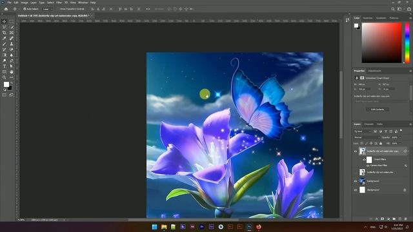Click the foreground color swatch in toolbox
The width and height of the screenshot is (413, 232).
coord(6,84)
